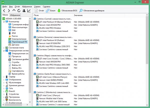Select Датчики tree item with gauge icon

(14, 45)
